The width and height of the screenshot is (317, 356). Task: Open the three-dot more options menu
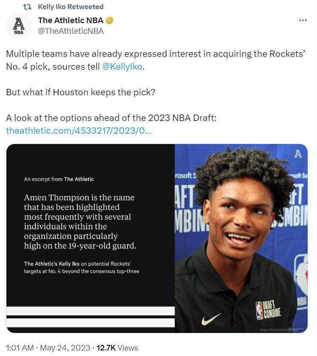pos(303,21)
